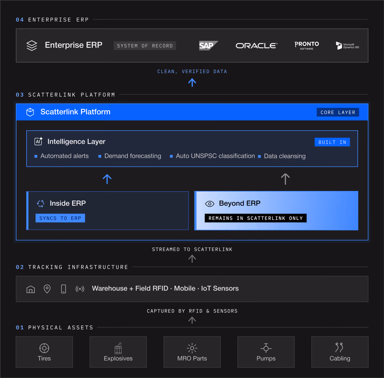This screenshot has height=378, width=384.
Task: Click the SYSTEM OF RECORD badge
Action: click(145, 46)
